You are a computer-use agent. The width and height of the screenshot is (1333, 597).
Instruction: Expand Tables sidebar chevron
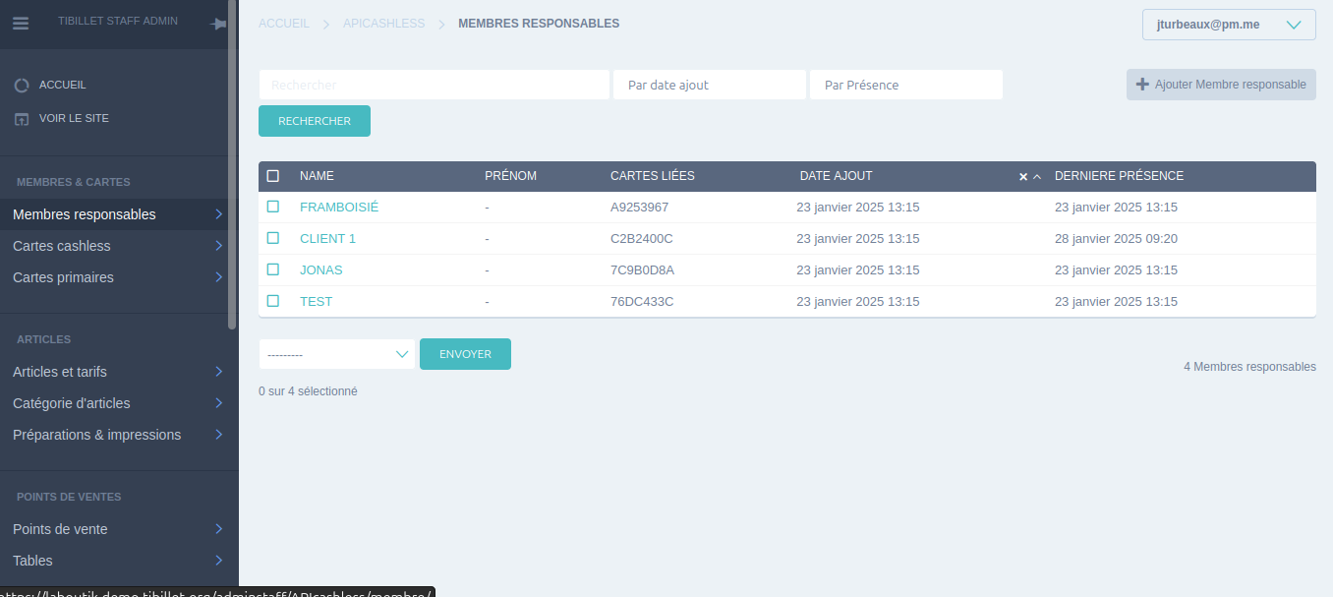[x=218, y=561]
